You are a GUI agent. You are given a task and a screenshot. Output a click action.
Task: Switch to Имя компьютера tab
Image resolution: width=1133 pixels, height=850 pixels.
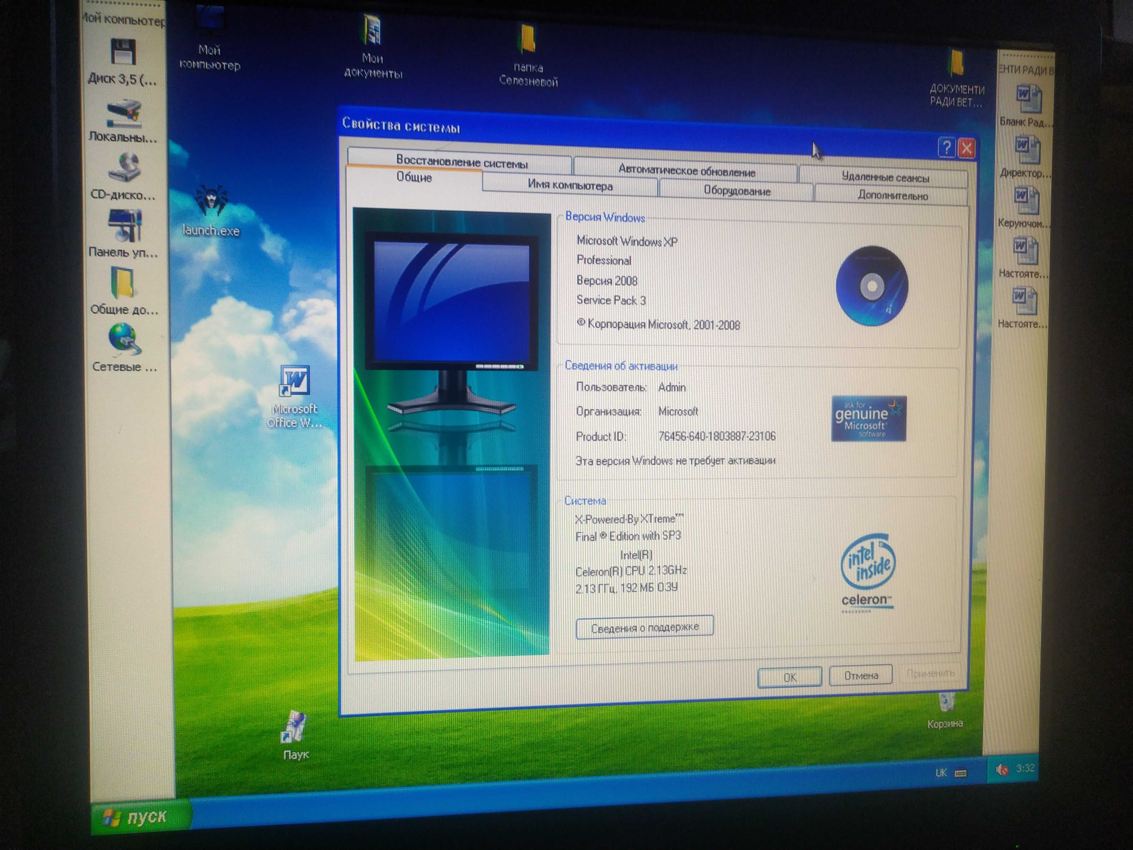click(x=570, y=186)
